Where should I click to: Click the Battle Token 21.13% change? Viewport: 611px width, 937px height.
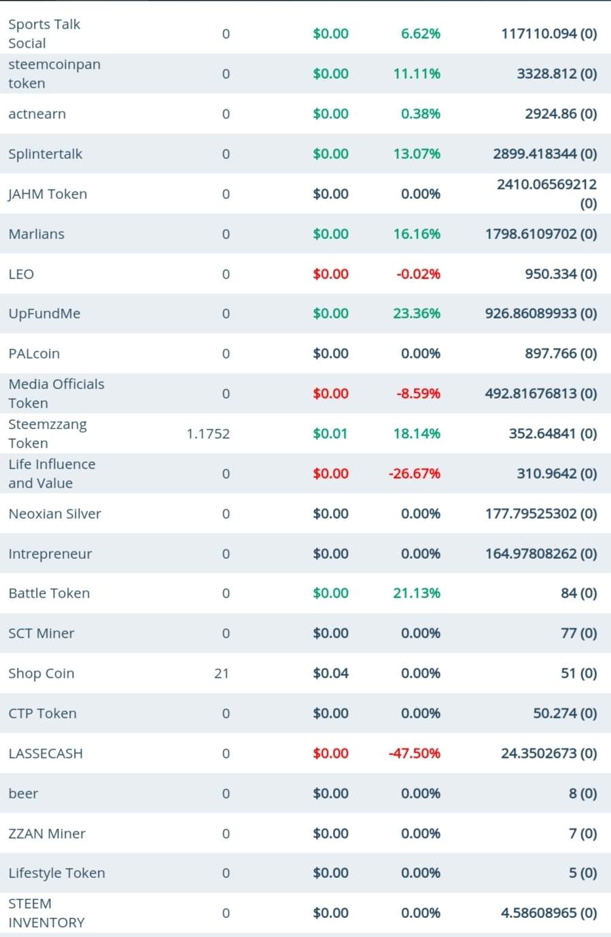click(417, 593)
